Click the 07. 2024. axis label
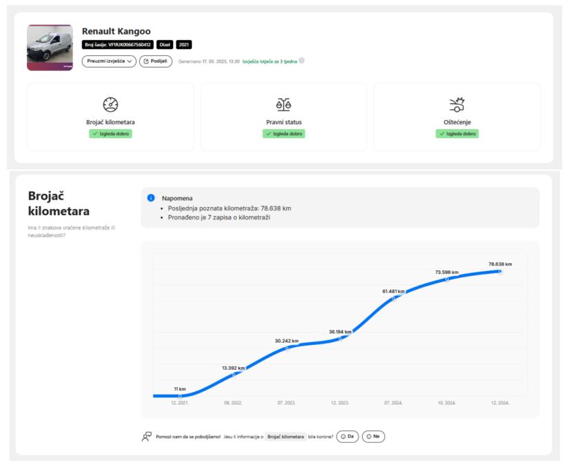Image resolution: width=569 pixels, height=476 pixels. point(393,403)
